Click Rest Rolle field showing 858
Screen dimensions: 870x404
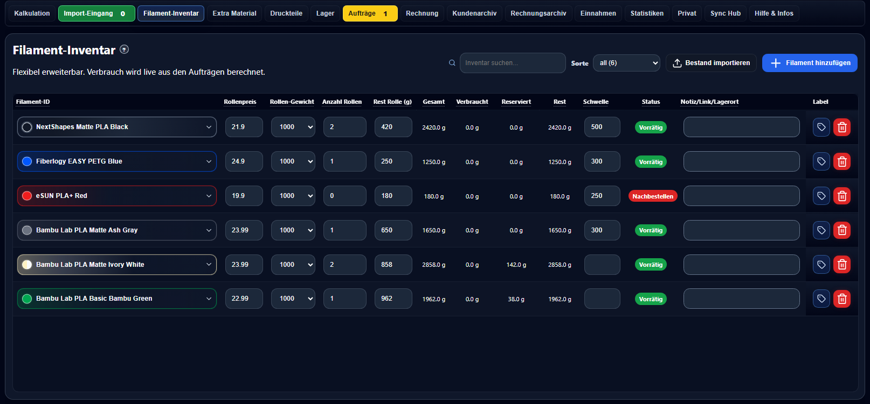click(x=393, y=265)
